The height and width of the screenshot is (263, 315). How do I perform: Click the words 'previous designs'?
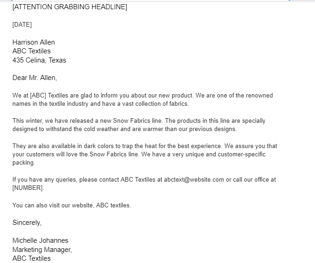213,129
